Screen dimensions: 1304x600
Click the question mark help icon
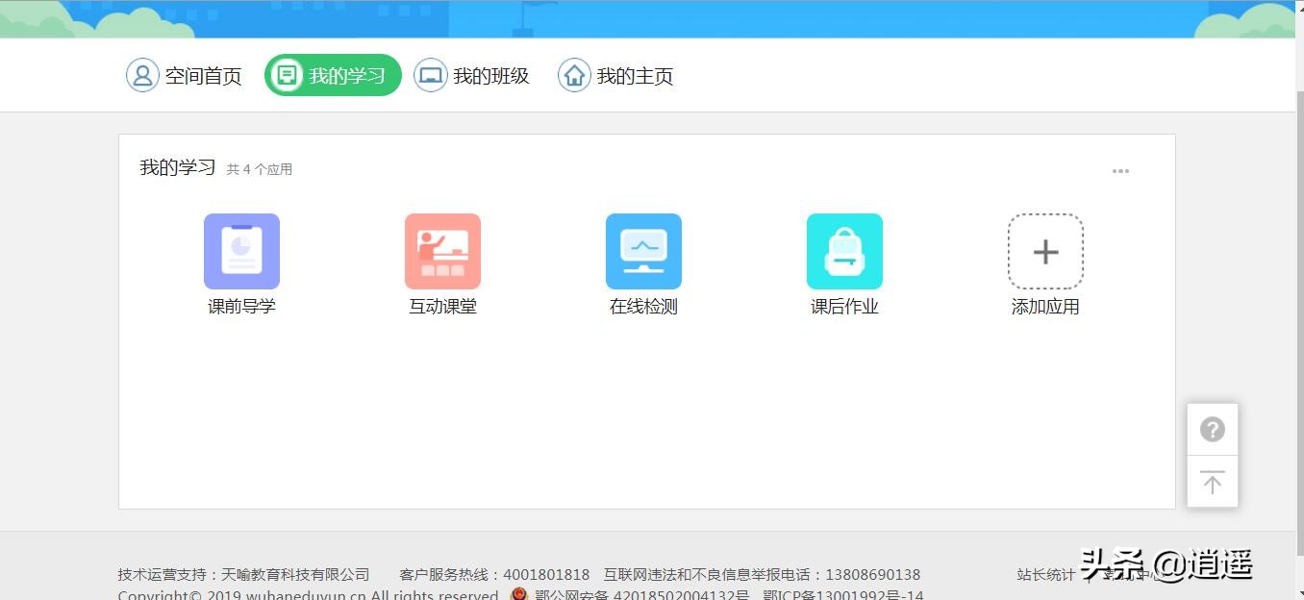coord(1212,429)
